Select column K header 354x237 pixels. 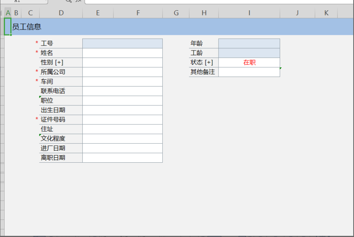point(326,13)
